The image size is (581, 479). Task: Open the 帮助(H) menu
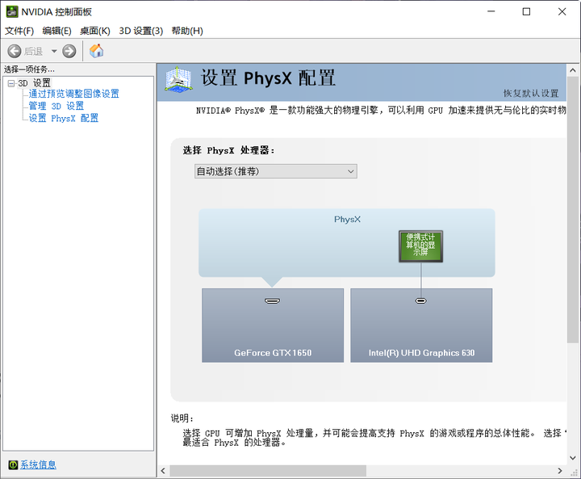tap(187, 31)
